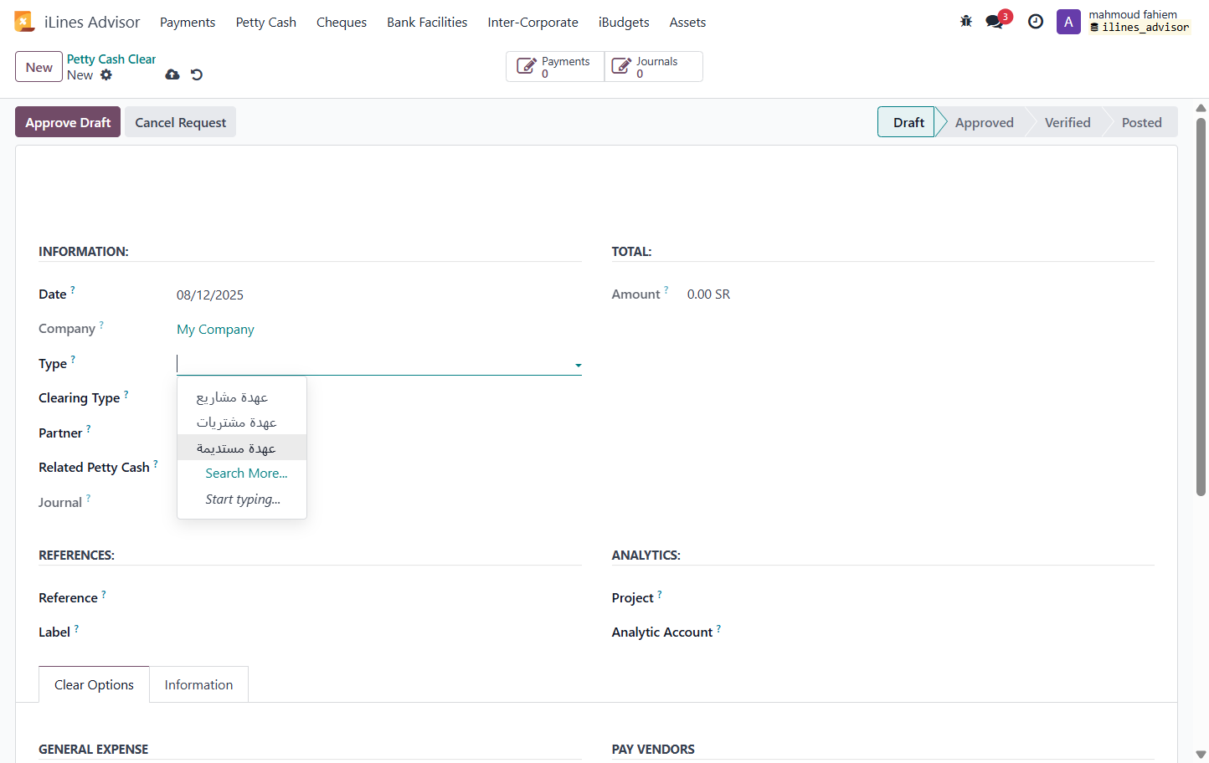Select the Approved status stage
The width and height of the screenshot is (1209, 763).
[985, 122]
